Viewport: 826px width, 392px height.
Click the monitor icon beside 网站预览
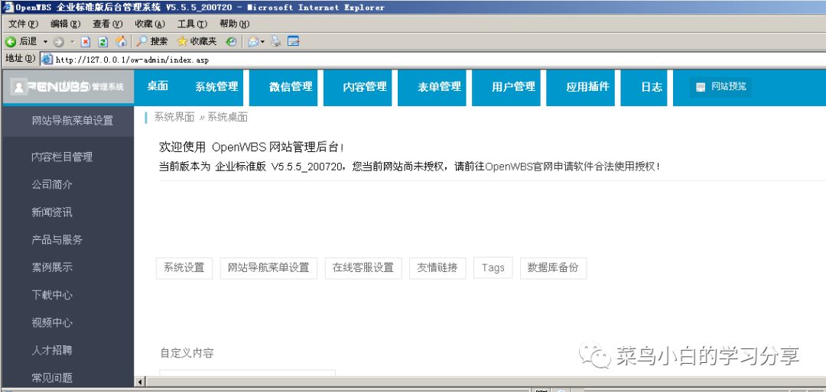click(x=701, y=87)
